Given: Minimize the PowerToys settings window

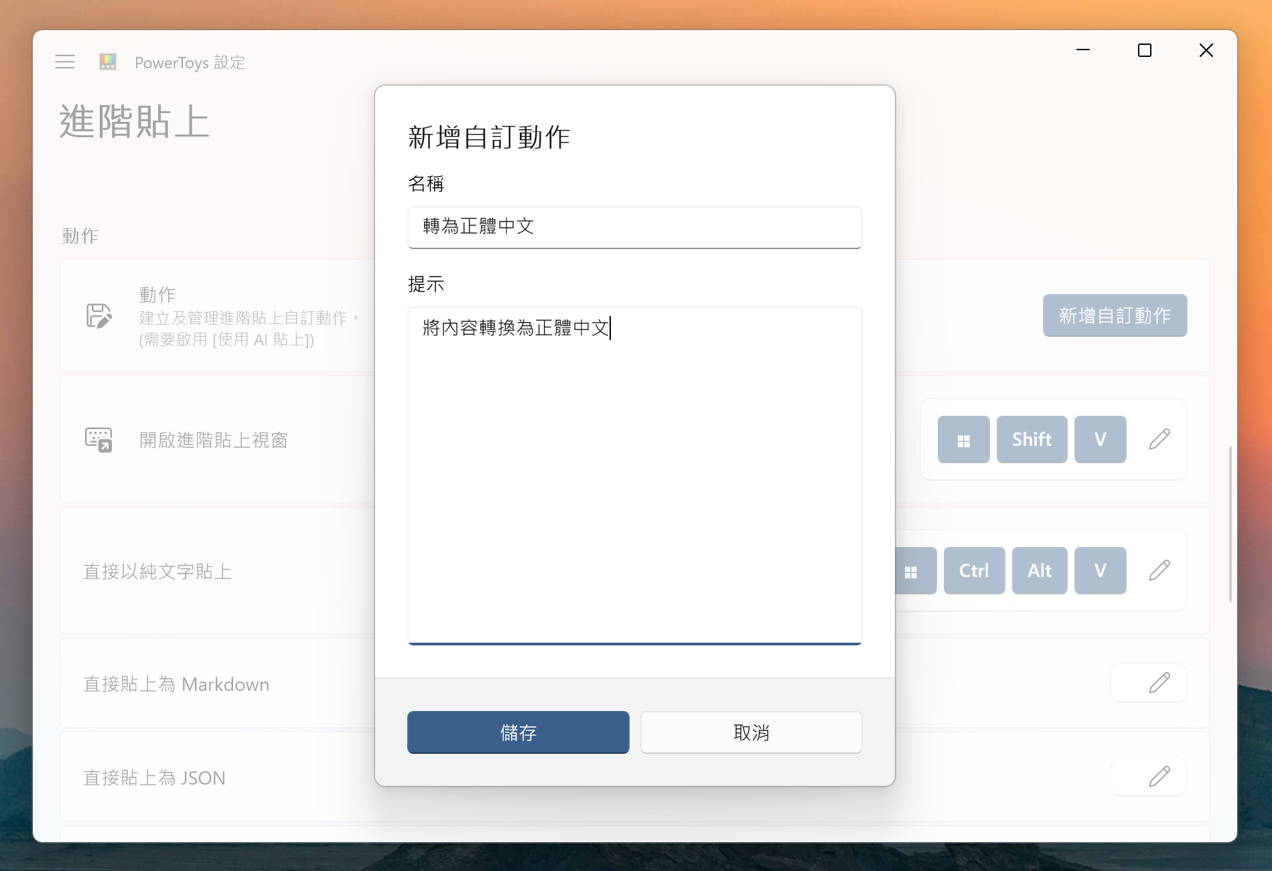Looking at the screenshot, I should tap(1083, 50).
